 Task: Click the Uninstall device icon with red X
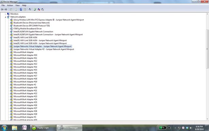click(x=39, y=10)
